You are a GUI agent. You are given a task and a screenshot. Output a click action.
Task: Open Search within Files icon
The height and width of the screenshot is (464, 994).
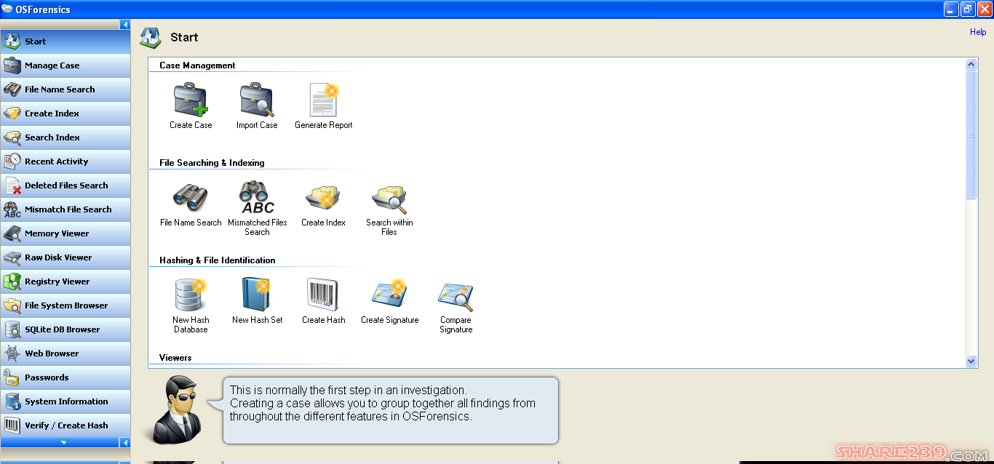(389, 198)
